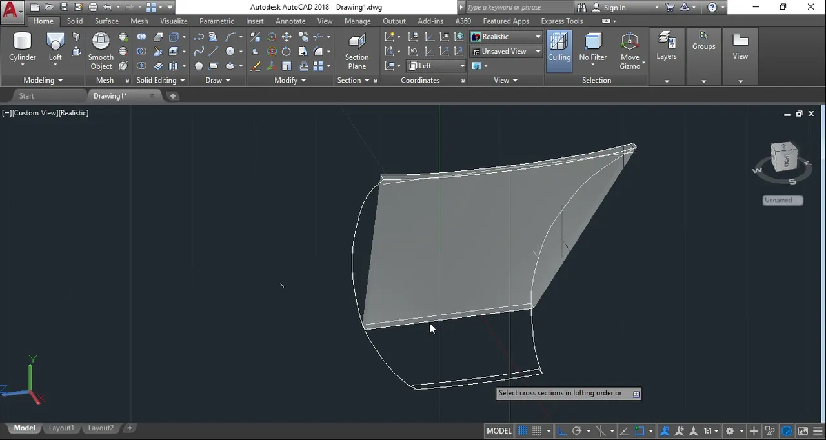826x440 pixels.
Task: Open the View panel folder icon
Action: point(740,40)
